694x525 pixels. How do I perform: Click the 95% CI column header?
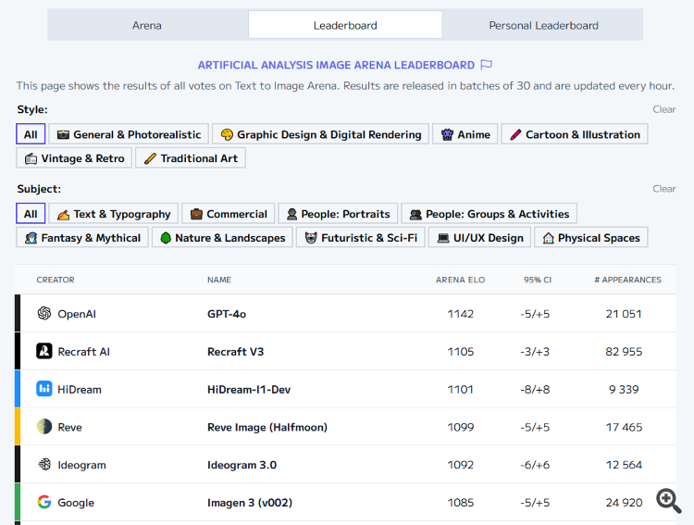pos(538,280)
